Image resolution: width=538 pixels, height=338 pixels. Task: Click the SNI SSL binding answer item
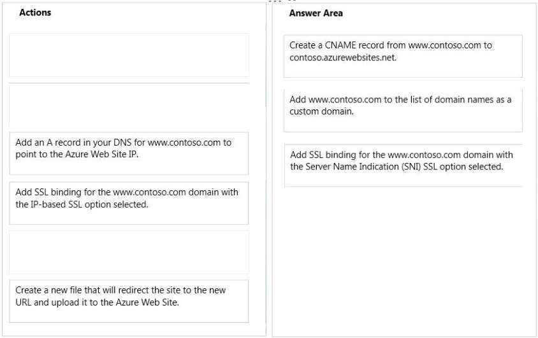pyautogui.click(x=403, y=165)
